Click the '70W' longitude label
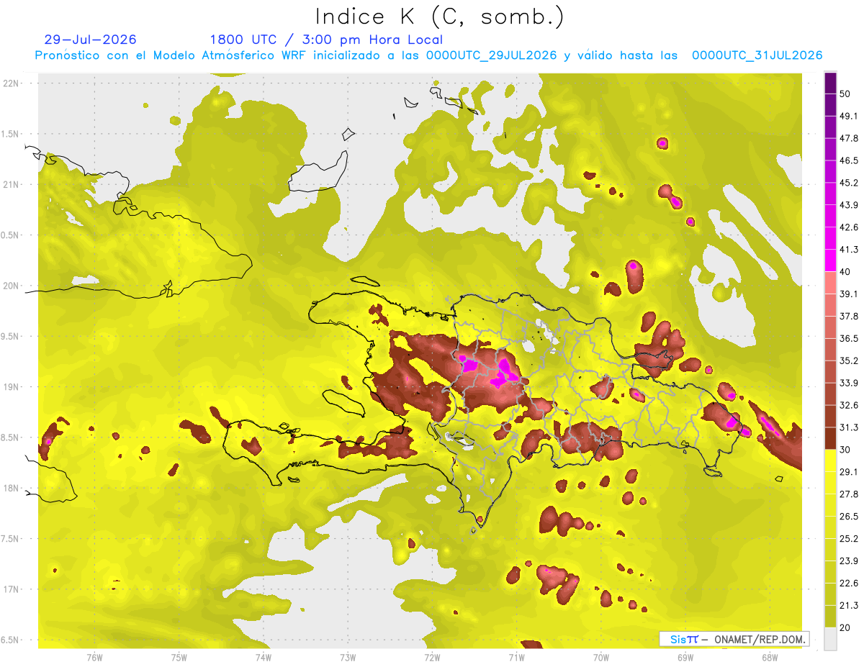Viewport: 864px width, 667px height. [601, 658]
